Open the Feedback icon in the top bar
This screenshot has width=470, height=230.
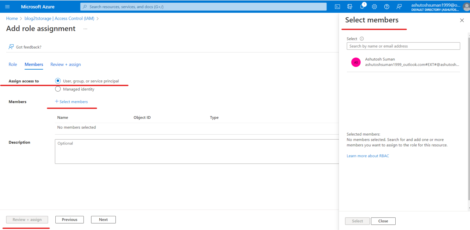click(399, 6)
